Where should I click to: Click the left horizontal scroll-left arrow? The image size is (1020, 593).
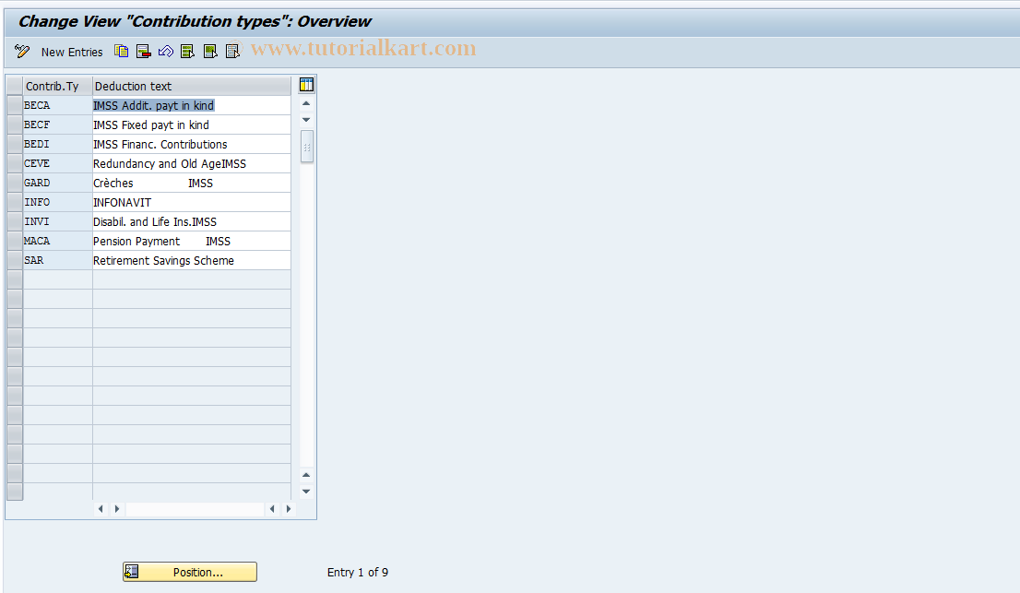[101, 509]
